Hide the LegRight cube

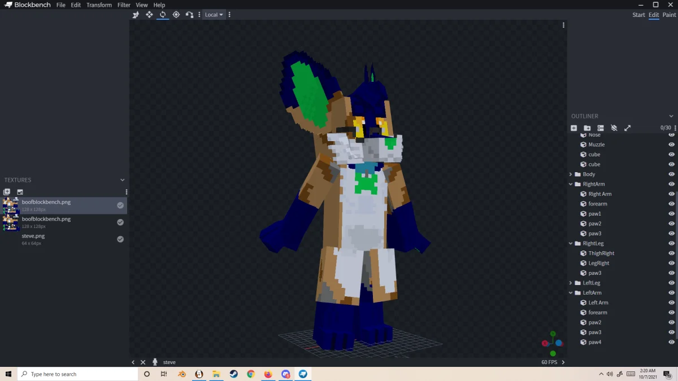point(672,263)
